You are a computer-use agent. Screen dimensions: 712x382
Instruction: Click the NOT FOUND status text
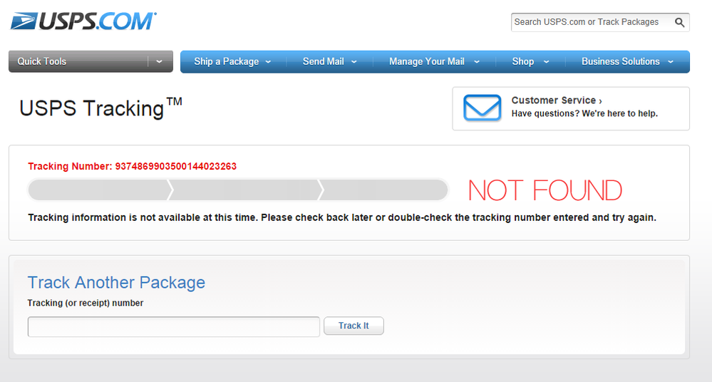click(x=545, y=190)
